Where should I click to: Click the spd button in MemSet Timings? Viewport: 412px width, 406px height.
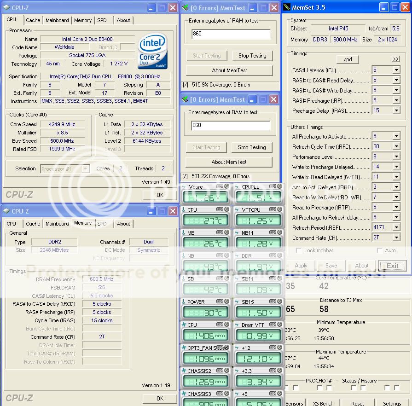coord(348,59)
